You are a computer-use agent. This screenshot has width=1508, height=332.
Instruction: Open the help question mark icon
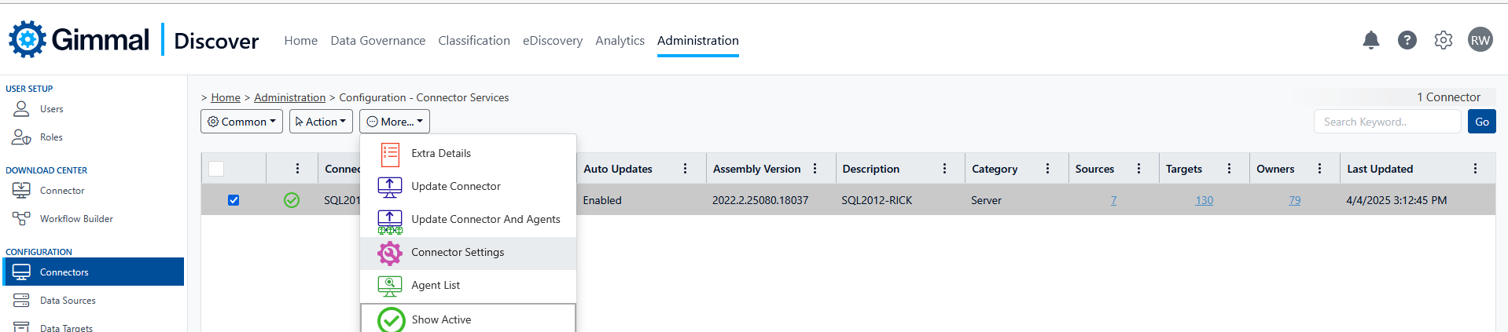point(1407,40)
